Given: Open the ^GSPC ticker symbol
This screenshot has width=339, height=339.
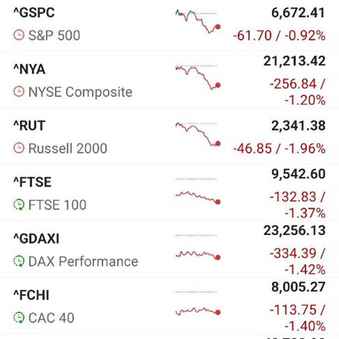Looking at the screenshot, I should (x=34, y=13).
